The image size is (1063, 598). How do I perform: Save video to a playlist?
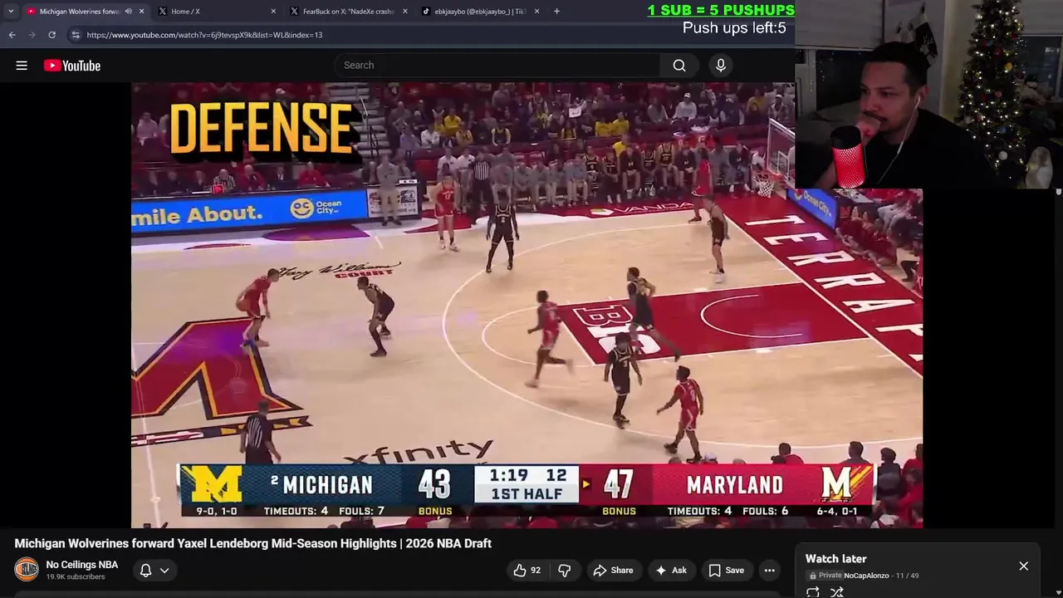726,570
